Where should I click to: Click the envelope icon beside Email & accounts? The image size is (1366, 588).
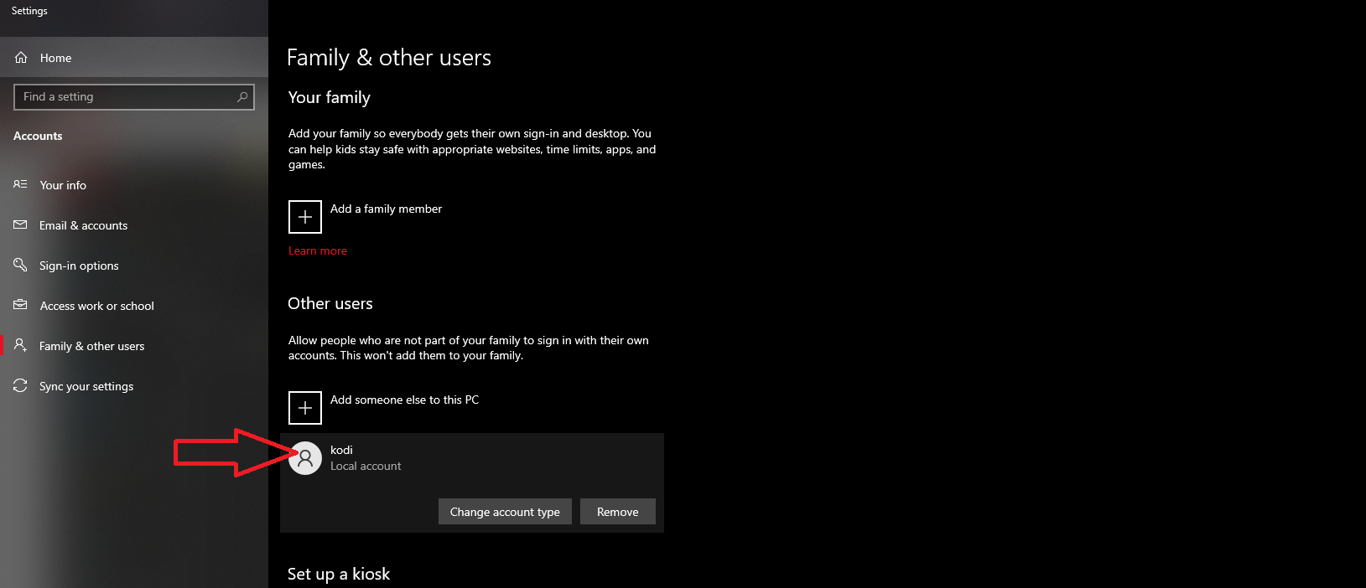[x=21, y=225]
